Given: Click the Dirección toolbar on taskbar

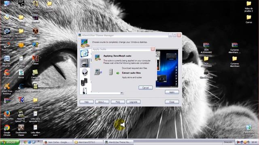Looking at the screenshot, I should click(228, 142).
